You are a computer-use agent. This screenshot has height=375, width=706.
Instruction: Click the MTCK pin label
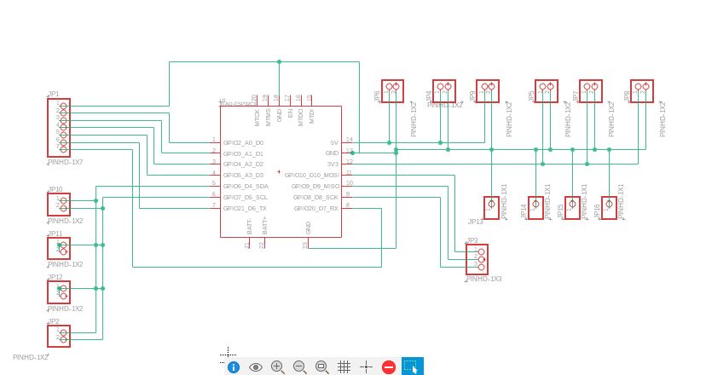[x=258, y=118]
